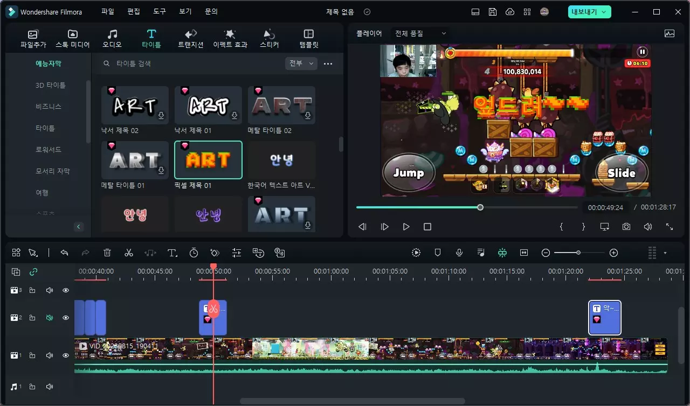Switch to the 오디오 tab

click(112, 39)
